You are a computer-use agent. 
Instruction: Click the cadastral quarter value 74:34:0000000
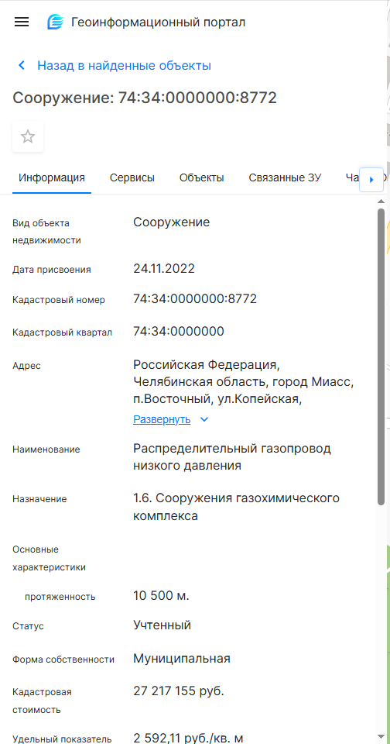click(x=179, y=331)
